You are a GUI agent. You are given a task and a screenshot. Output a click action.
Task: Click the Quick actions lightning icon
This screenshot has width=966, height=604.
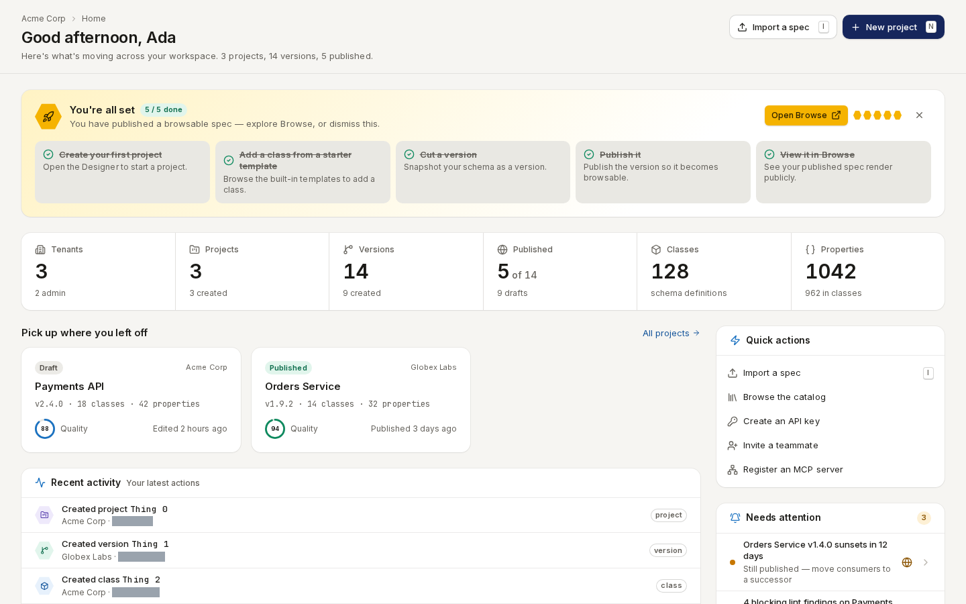735,340
